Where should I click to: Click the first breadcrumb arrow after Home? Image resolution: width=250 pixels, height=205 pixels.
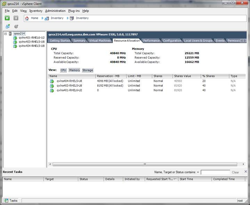click(42, 18)
